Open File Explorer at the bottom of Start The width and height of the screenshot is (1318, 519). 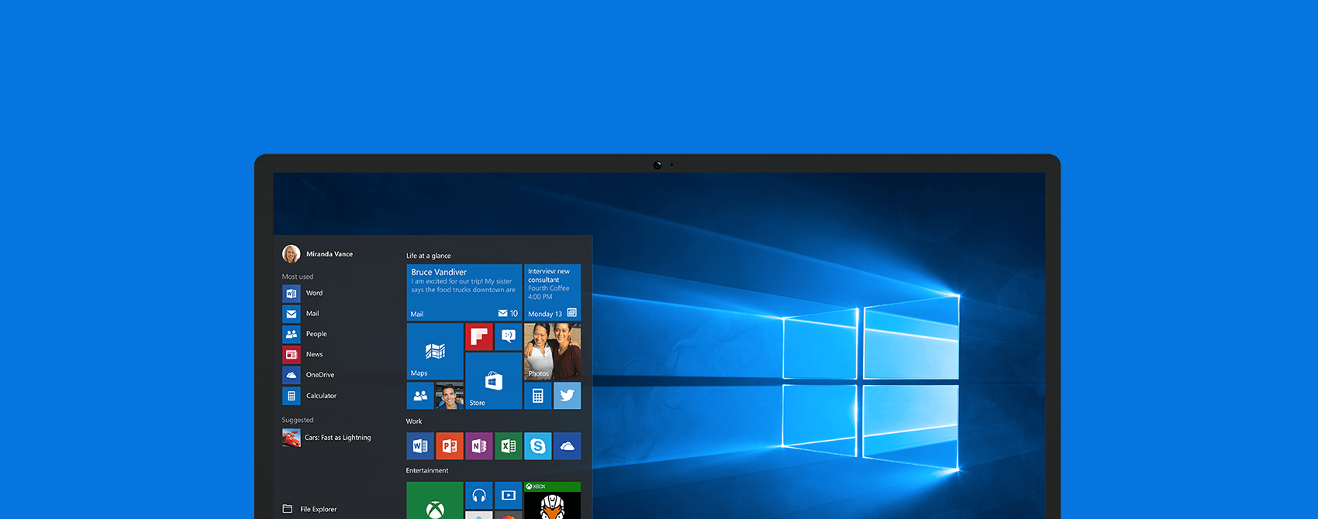pos(309,509)
